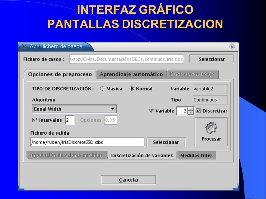Click the N° Intervalos input field
The height and width of the screenshot is (199, 266).
pyautogui.click(x=70, y=120)
